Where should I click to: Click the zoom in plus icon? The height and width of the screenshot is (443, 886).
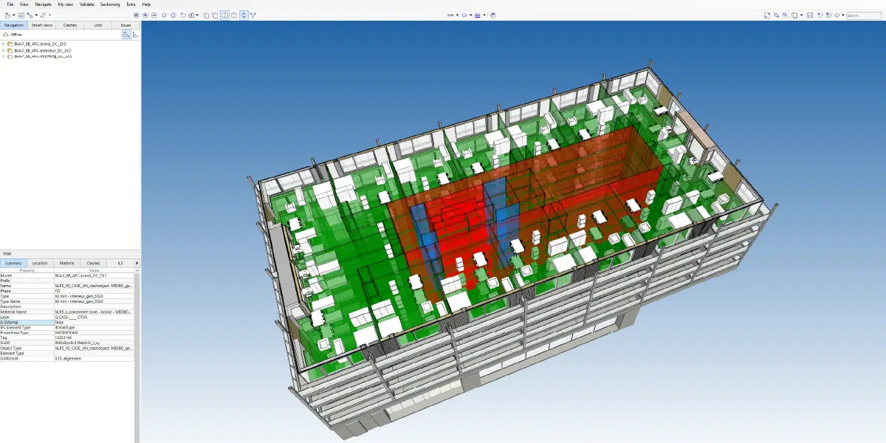click(x=145, y=15)
